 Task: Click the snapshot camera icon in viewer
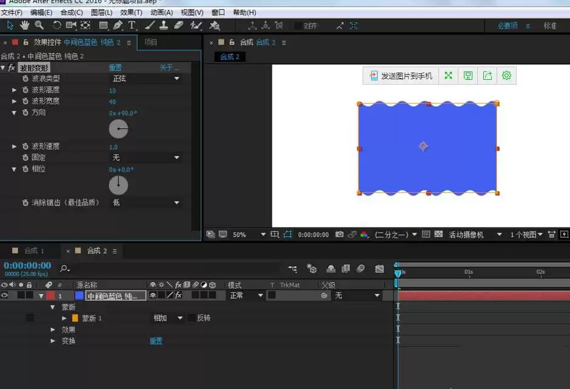click(339, 235)
